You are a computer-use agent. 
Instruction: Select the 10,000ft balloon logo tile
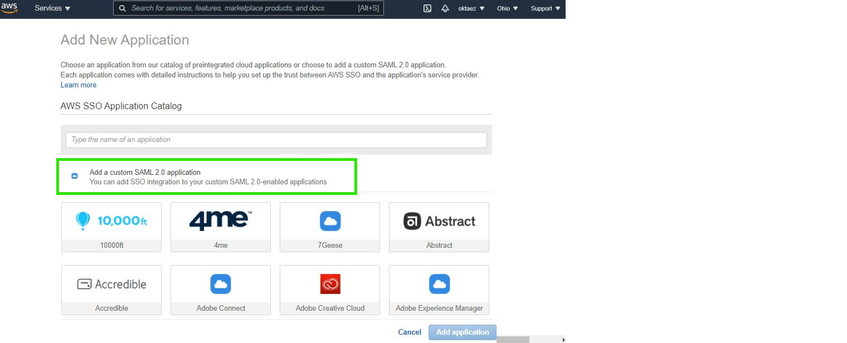click(111, 221)
